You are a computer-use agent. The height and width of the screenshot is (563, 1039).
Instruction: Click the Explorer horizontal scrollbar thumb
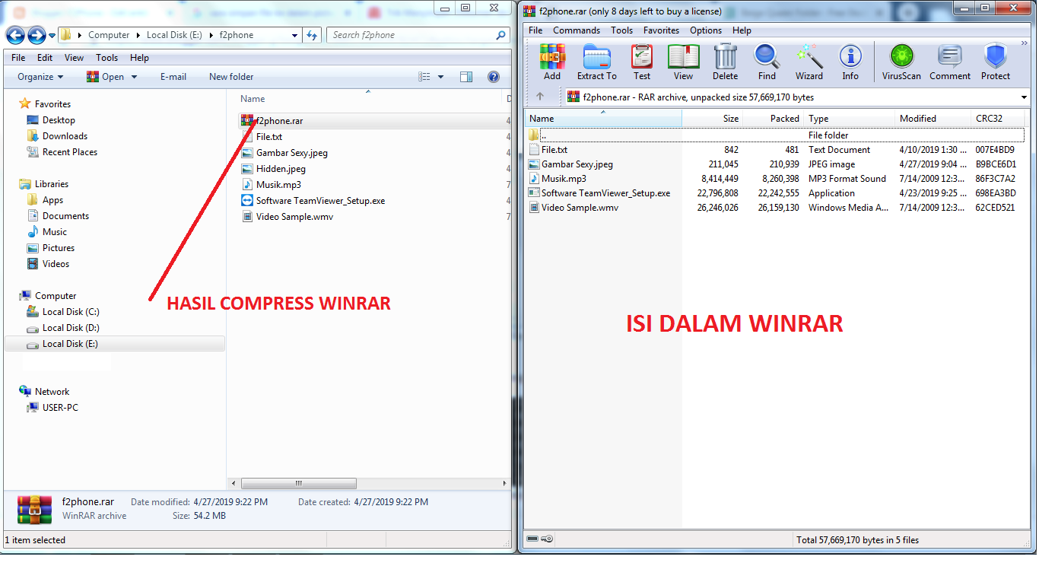(299, 483)
